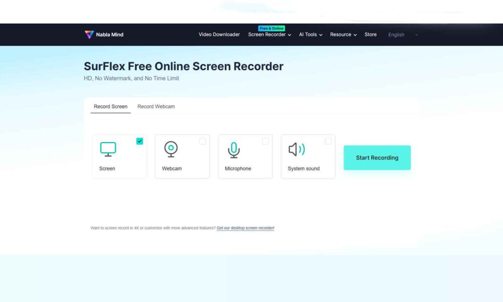Click the Nabla Mind logo icon
Viewport: 503px width, 302px height.
click(89, 34)
